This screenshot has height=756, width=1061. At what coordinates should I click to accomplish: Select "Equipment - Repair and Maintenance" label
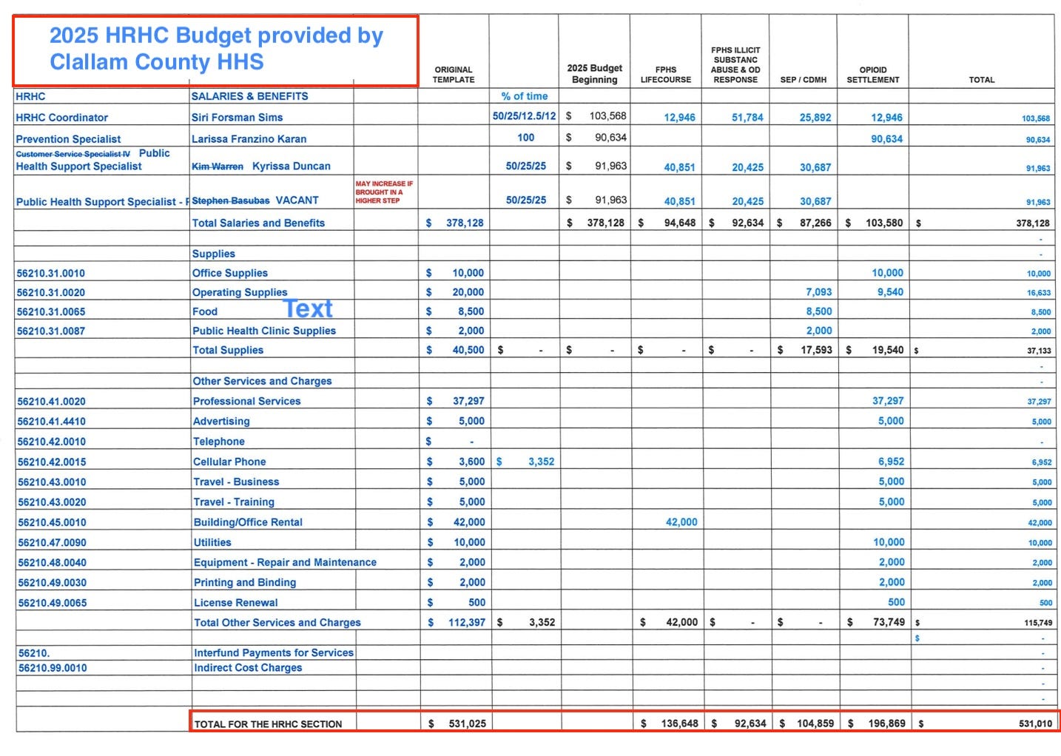[285, 562]
